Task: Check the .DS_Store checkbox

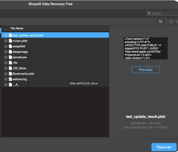Action: [x=6, y=68]
